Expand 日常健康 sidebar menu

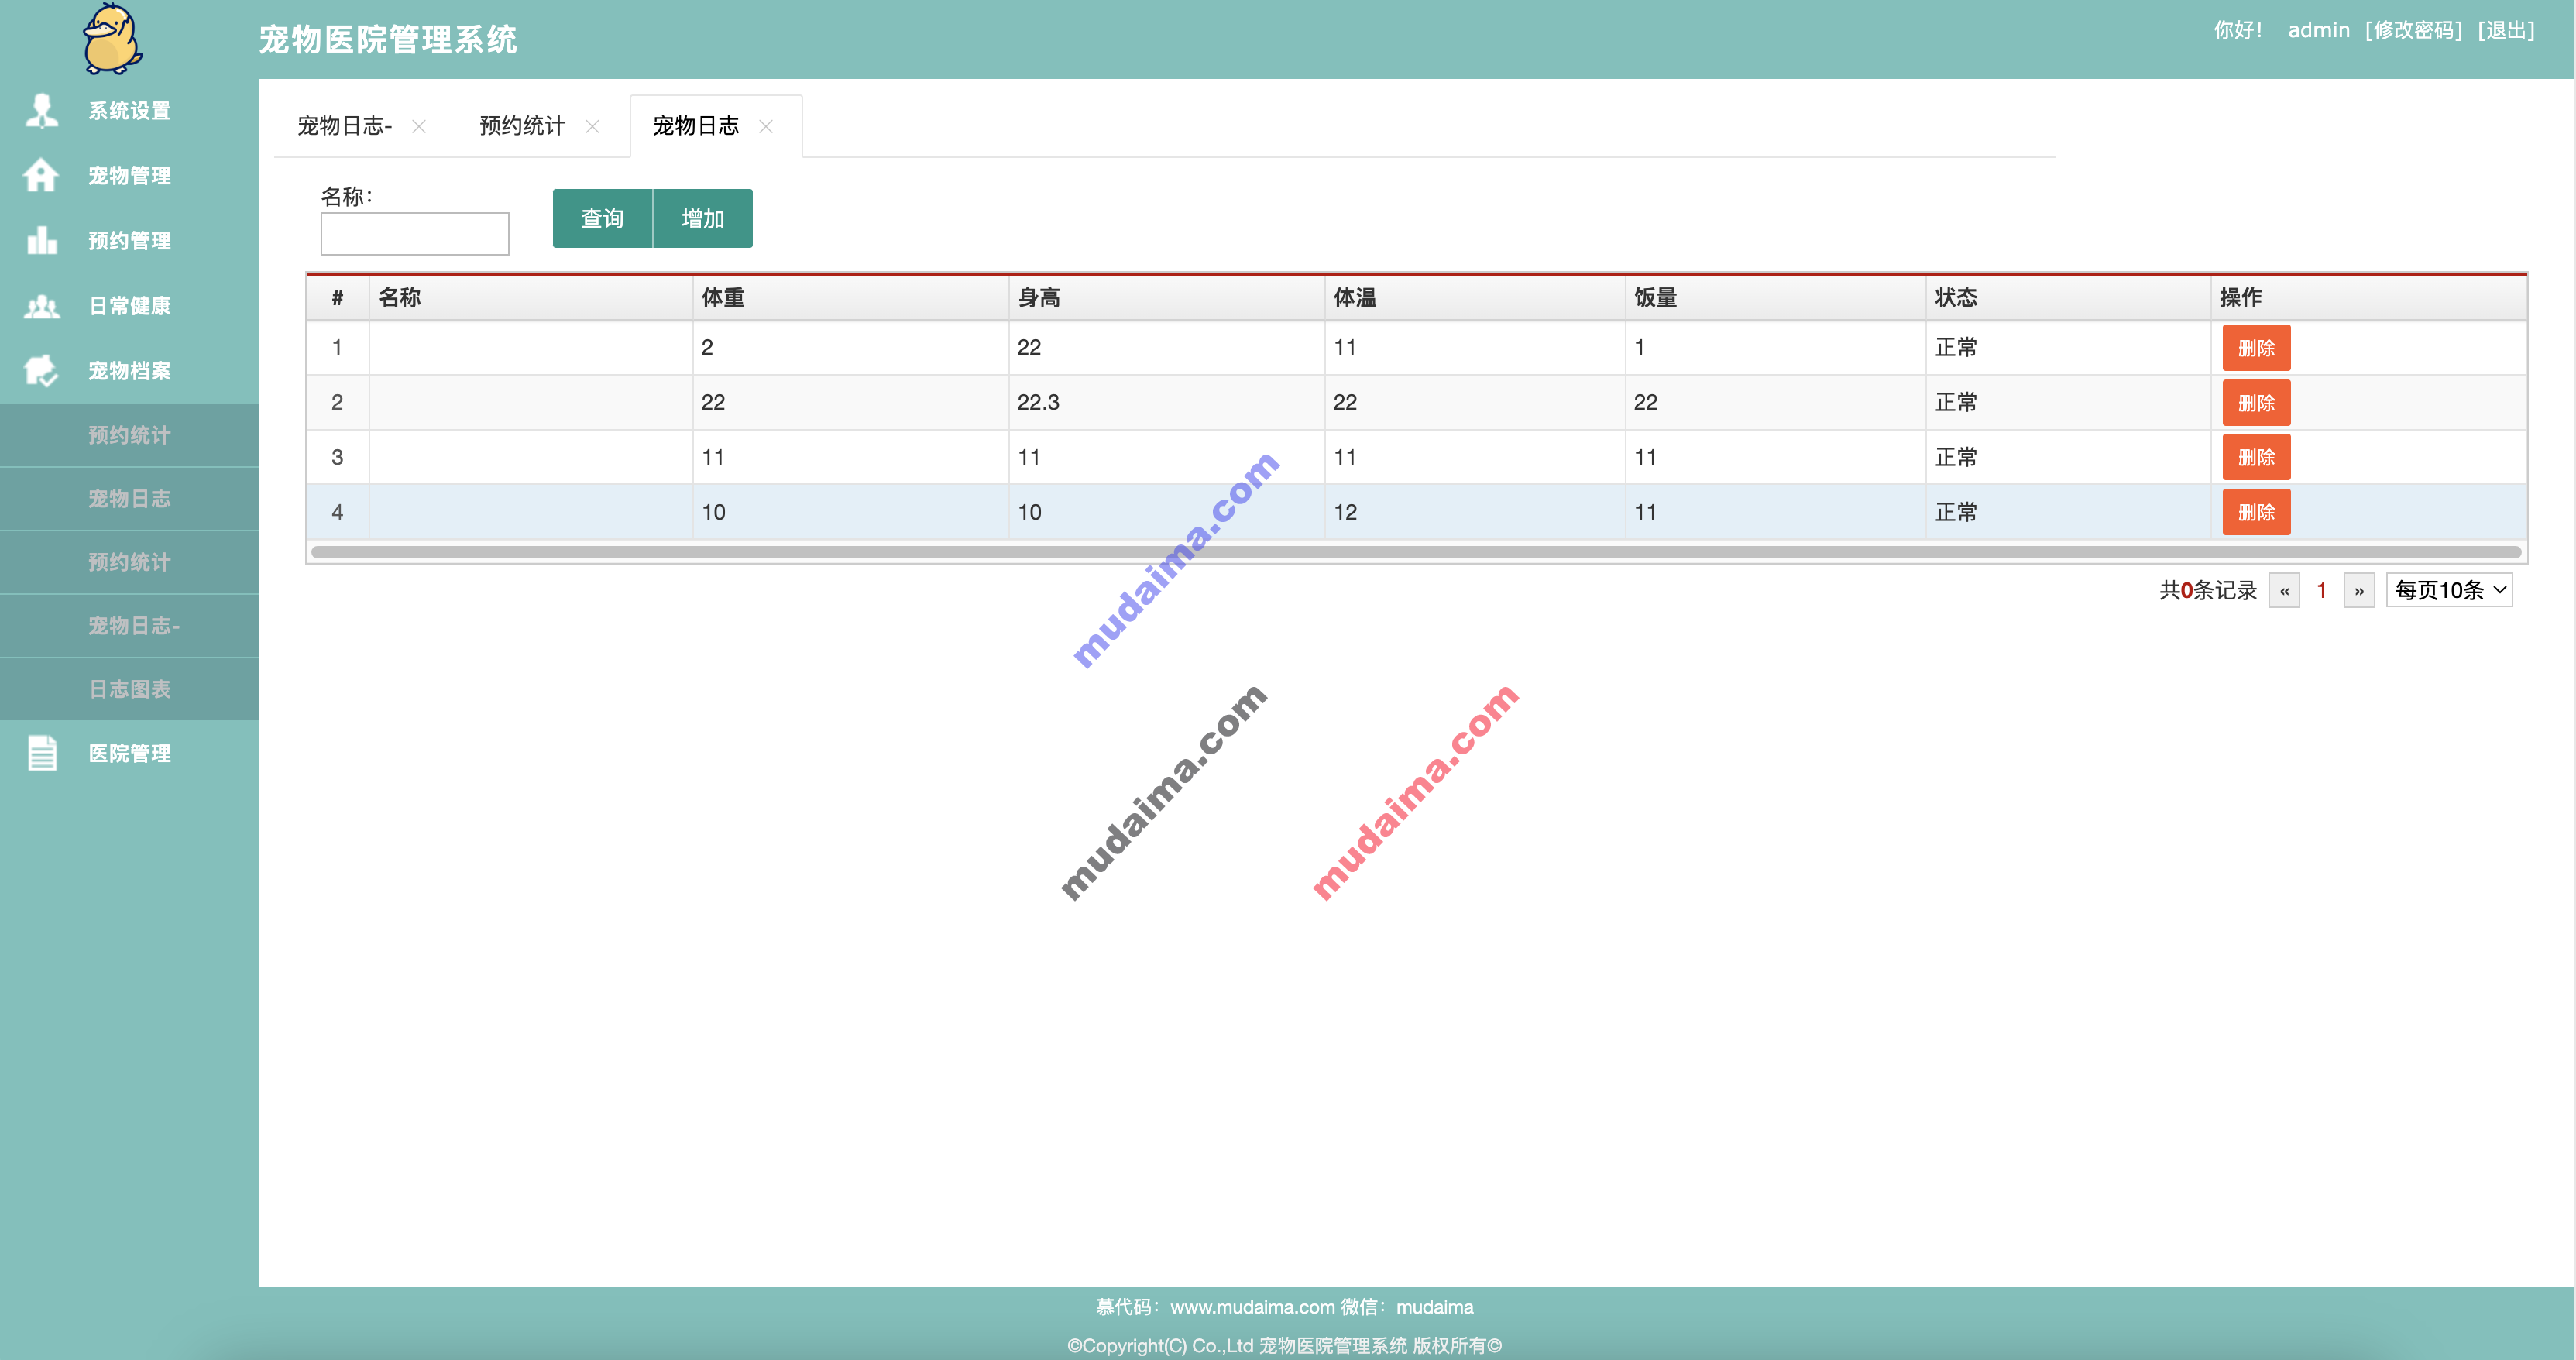[x=129, y=306]
